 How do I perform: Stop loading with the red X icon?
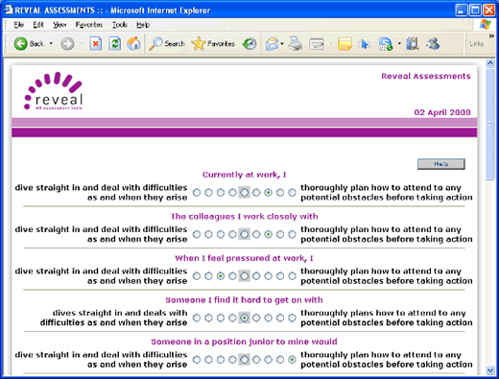[95, 43]
